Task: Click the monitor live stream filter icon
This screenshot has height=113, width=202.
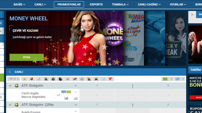Action: [x=177, y=79]
